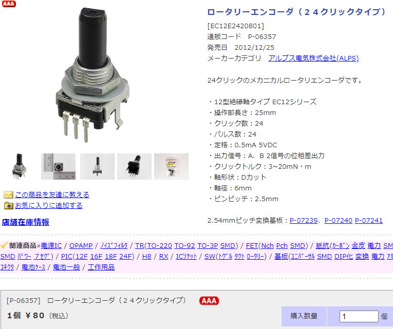The width and height of the screenshot is (393, 329).
Task: Click the favorites folder star icon
Action: coord(9,206)
